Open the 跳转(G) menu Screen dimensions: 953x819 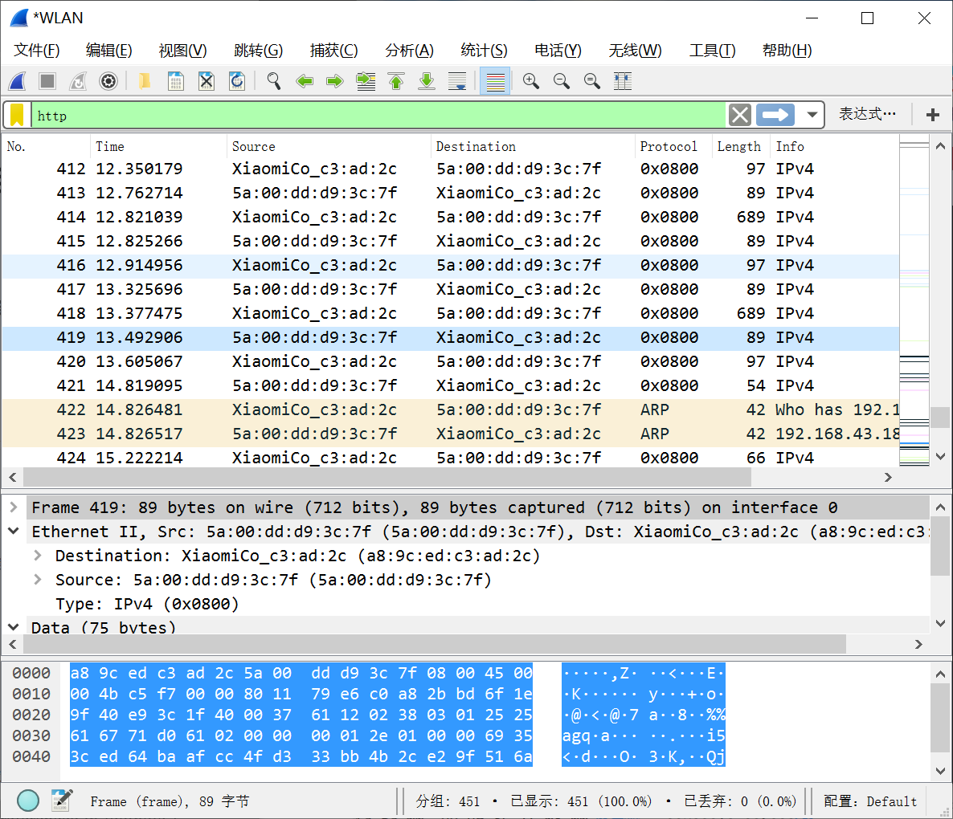pos(258,51)
